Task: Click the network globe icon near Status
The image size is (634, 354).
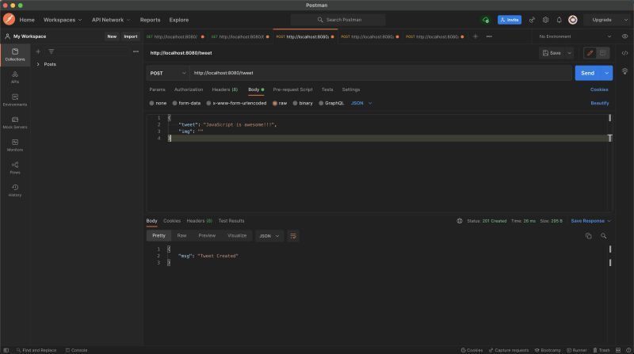Action: 460,221
